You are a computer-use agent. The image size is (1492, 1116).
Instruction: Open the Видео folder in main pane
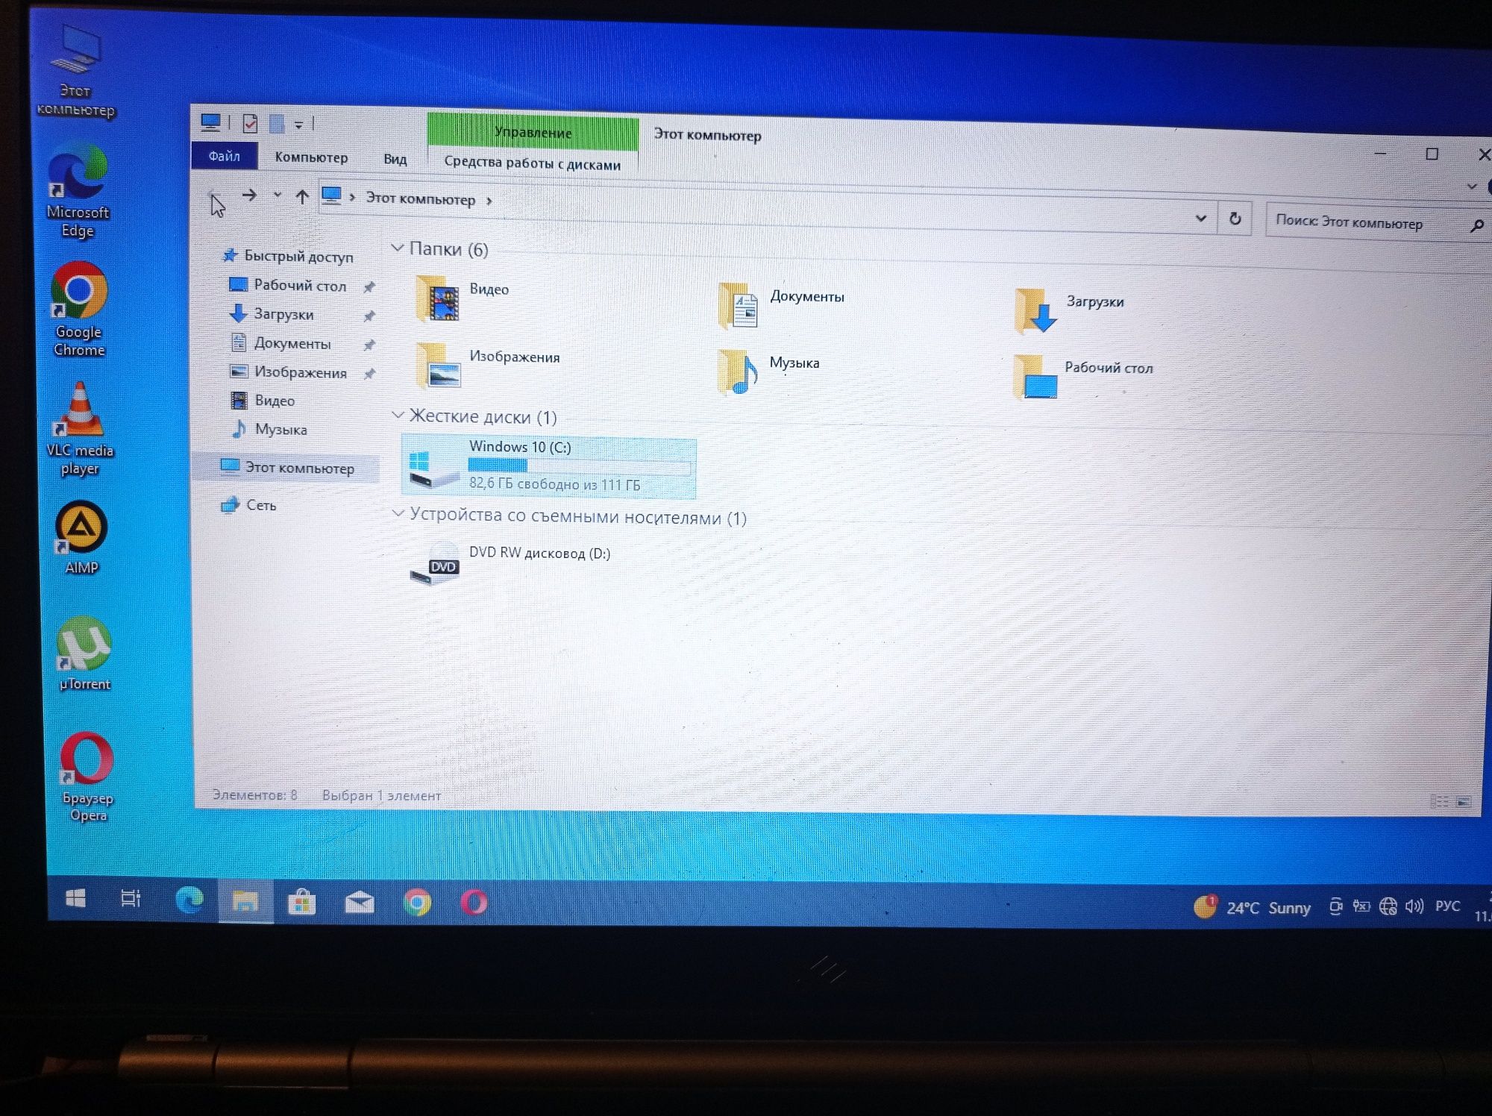(463, 298)
